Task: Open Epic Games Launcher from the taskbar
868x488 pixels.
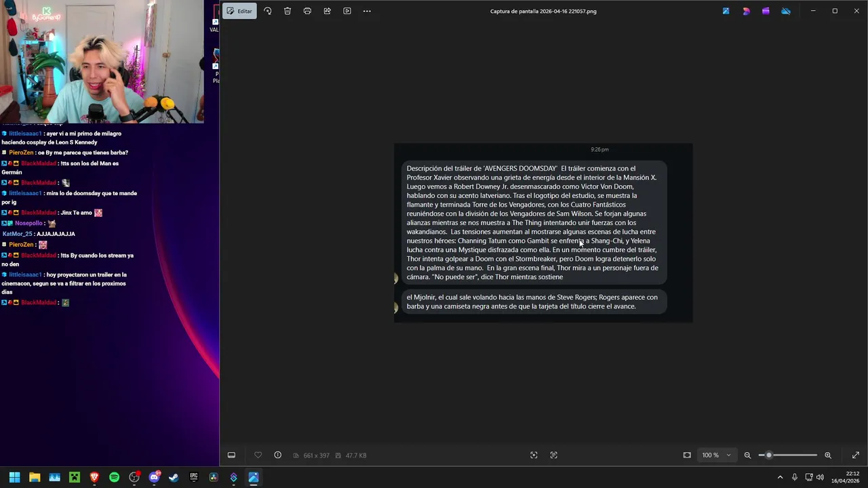Action: click(194, 477)
